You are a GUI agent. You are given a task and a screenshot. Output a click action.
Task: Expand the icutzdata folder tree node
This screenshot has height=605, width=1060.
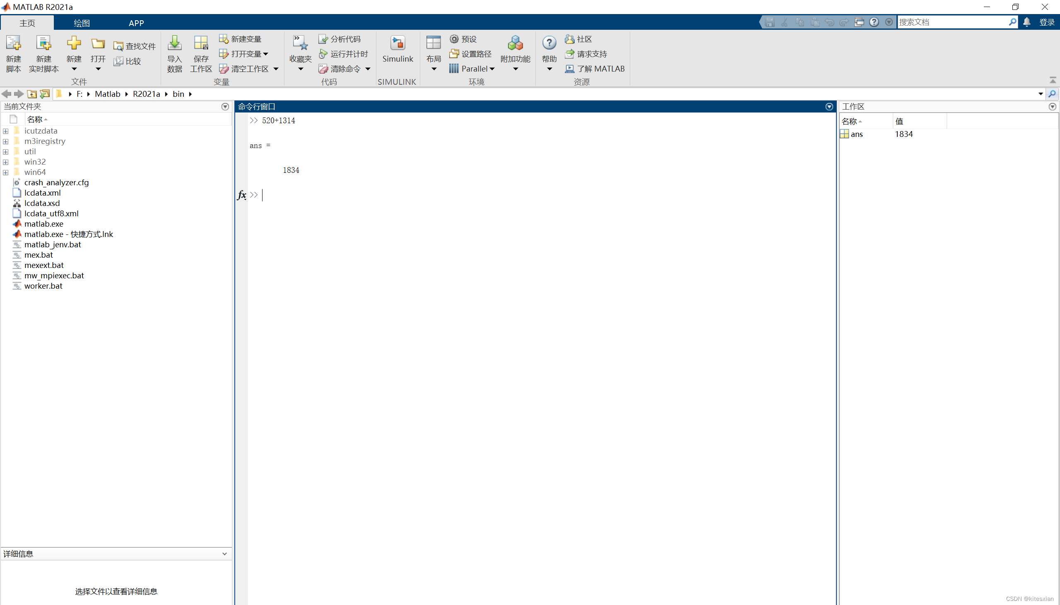tap(6, 132)
